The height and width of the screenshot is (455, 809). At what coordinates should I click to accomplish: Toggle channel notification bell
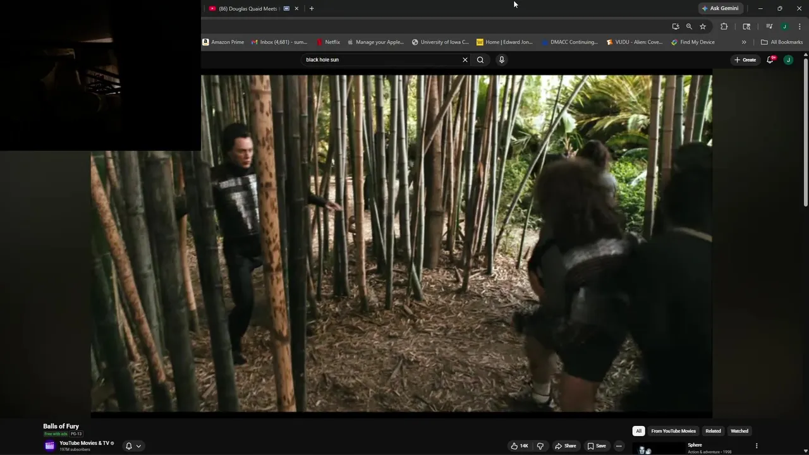129,446
